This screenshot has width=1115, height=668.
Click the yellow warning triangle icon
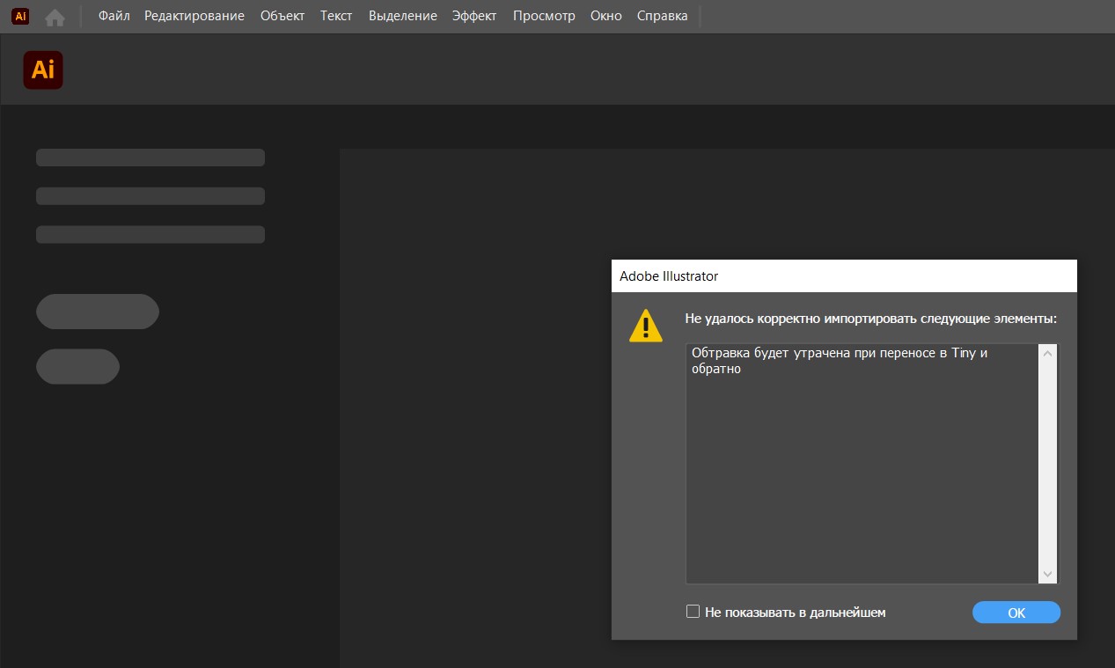point(646,326)
